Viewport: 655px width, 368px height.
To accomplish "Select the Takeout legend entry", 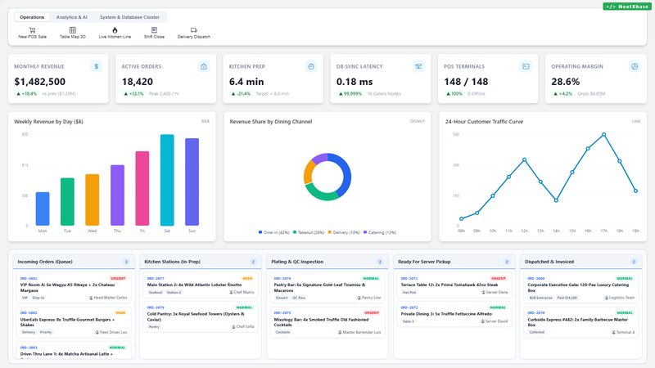I will pyautogui.click(x=309, y=232).
